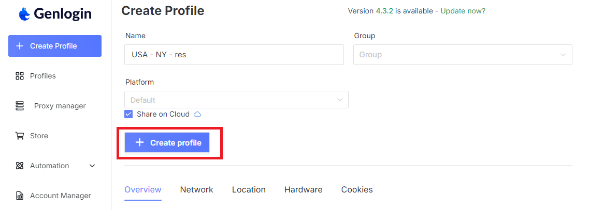Select the Cookies tab
This screenshot has width=589, height=210.
[357, 190]
